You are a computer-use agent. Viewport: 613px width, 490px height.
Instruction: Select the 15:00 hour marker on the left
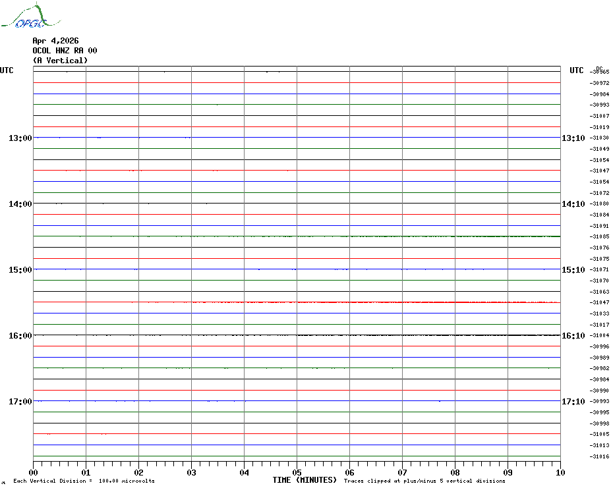20,270
